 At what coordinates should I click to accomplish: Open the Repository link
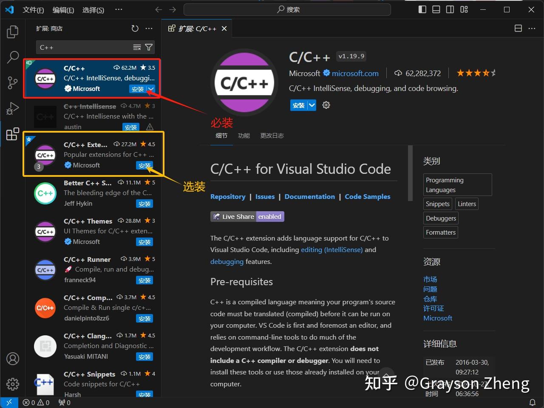[228, 196]
